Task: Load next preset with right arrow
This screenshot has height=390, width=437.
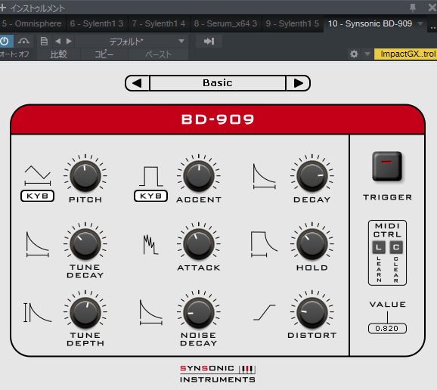Action: click(69, 42)
